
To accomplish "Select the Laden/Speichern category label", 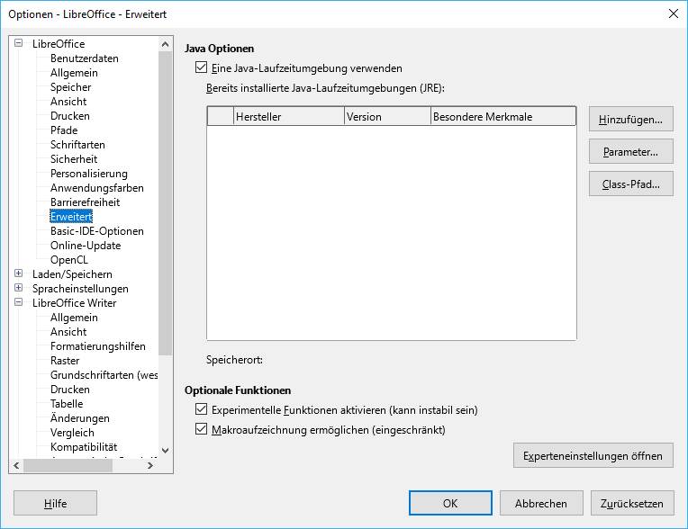I will coord(72,274).
